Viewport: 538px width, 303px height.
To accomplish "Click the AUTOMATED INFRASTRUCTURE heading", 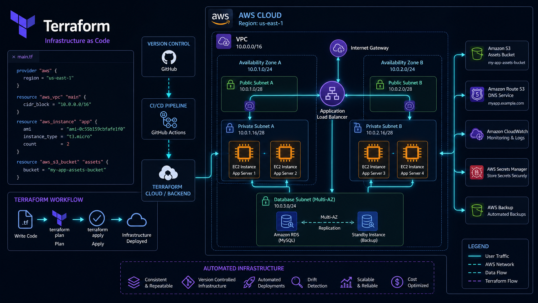I will point(244,269).
